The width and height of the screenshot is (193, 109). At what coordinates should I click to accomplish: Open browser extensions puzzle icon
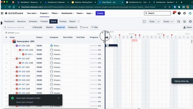click(x=179, y=7)
